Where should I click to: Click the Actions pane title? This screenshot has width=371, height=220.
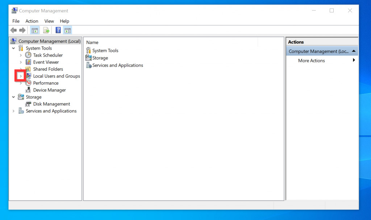(x=296, y=42)
